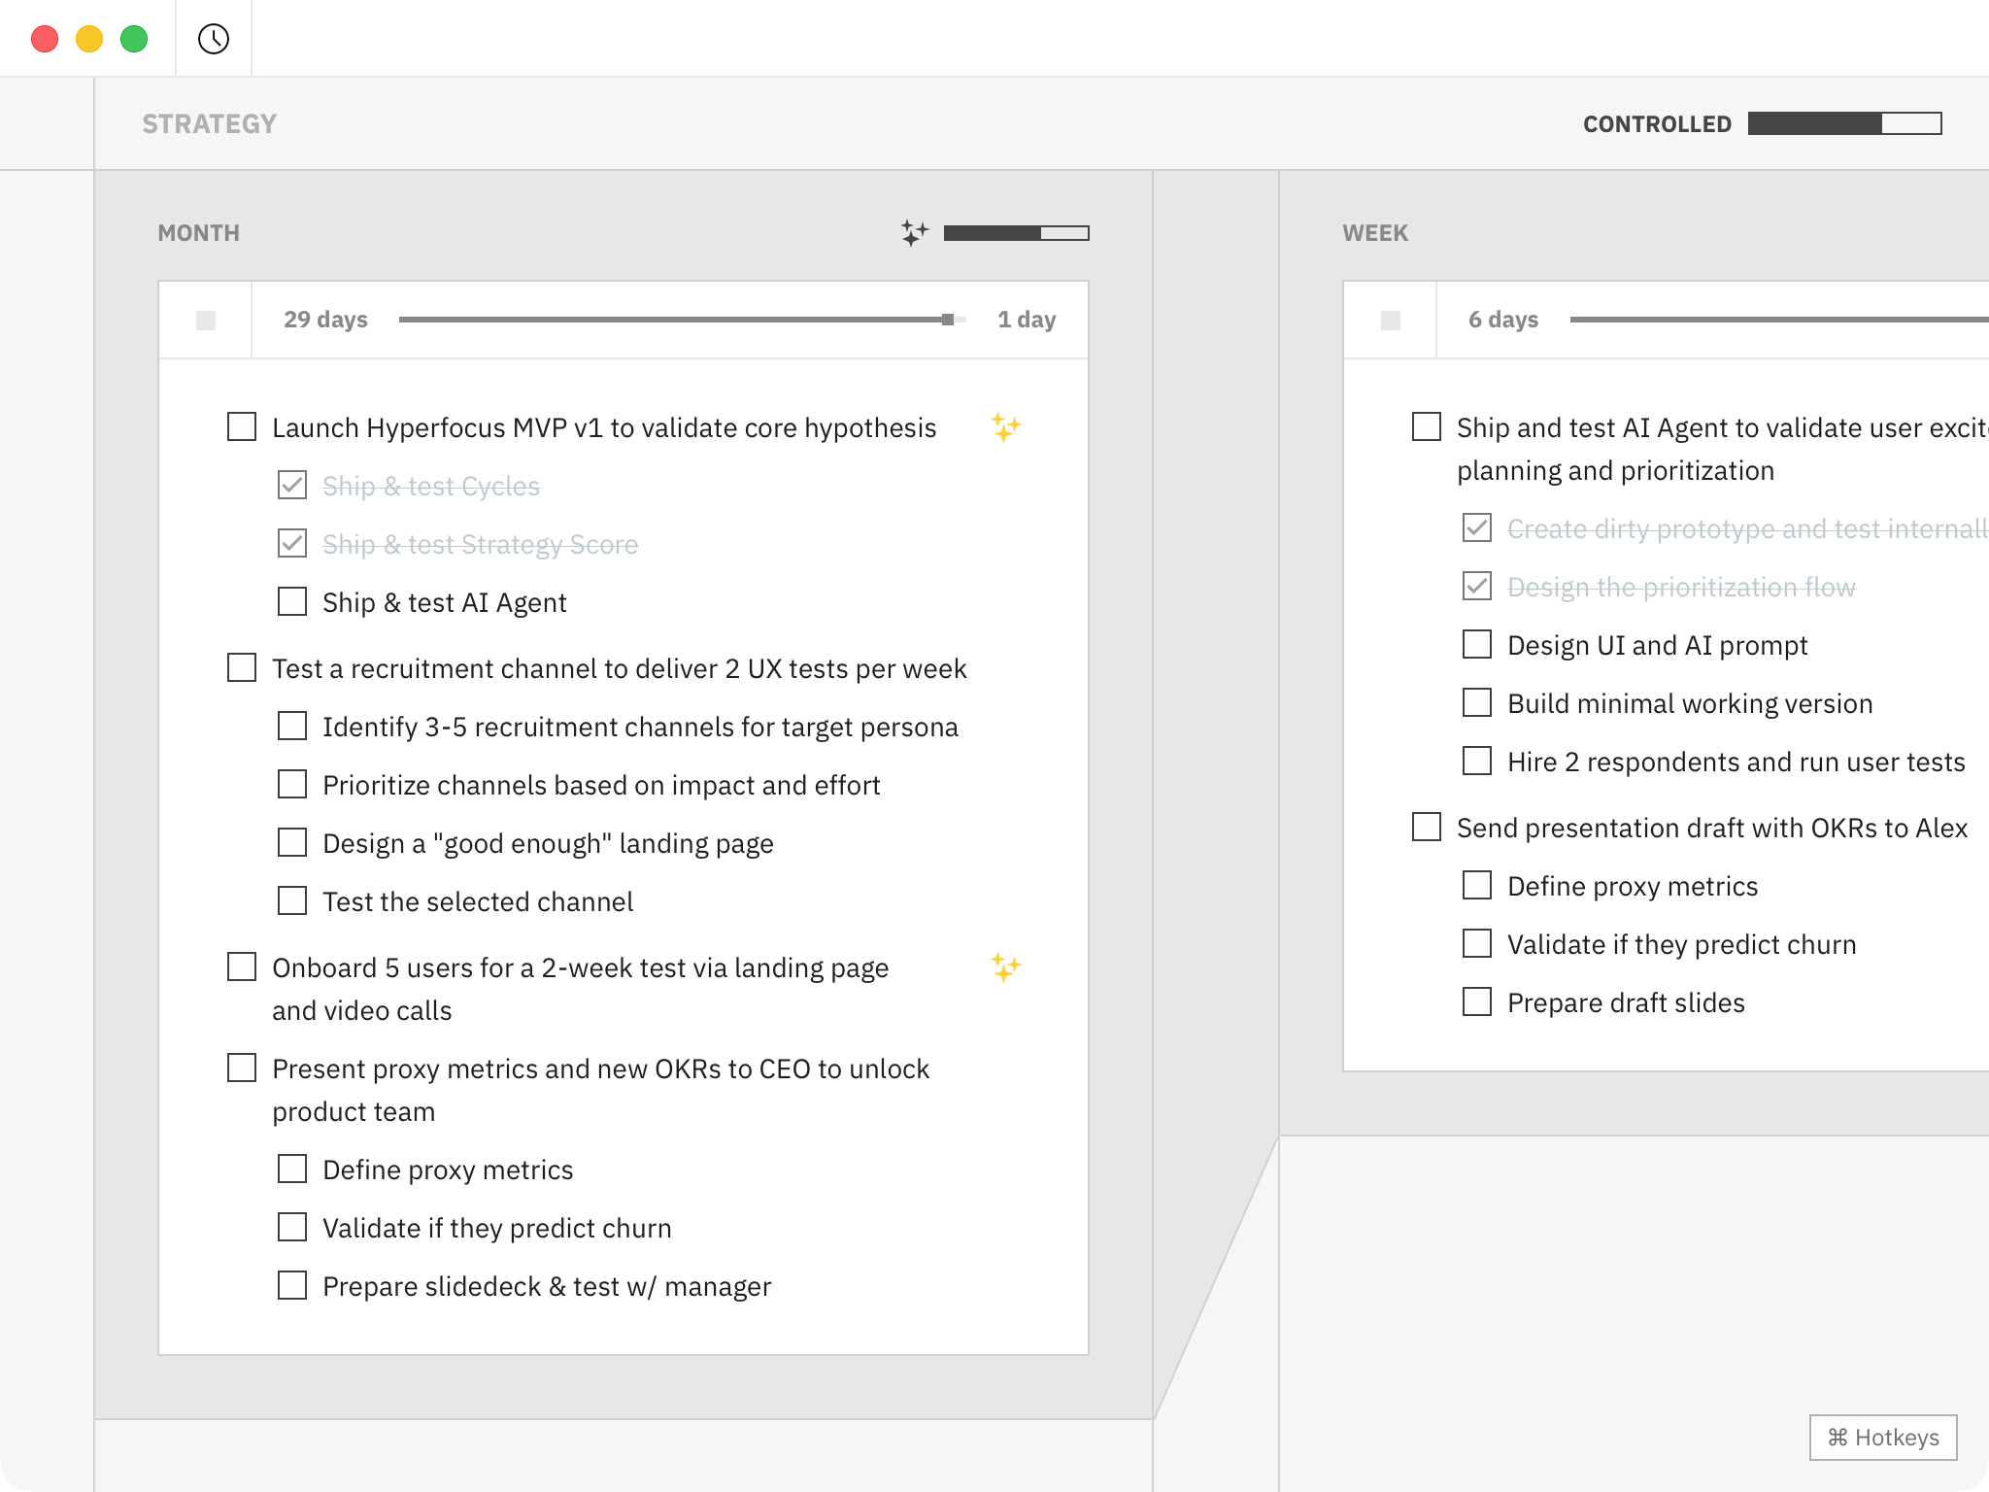Check the Prepare draft slides task
This screenshot has height=1492, width=1989.
point(1476,1002)
